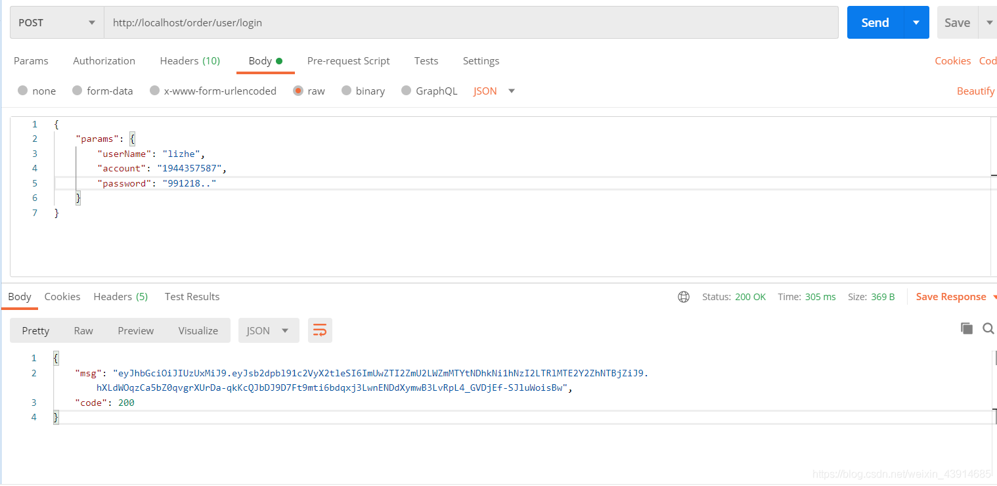Expand the Save options arrow
Screen dimensions: 997x486
click(x=988, y=22)
